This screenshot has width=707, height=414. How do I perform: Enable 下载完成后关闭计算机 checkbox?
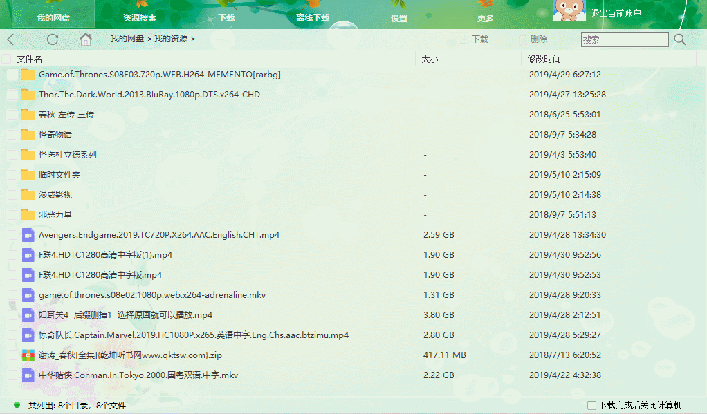tap(592, 405)
